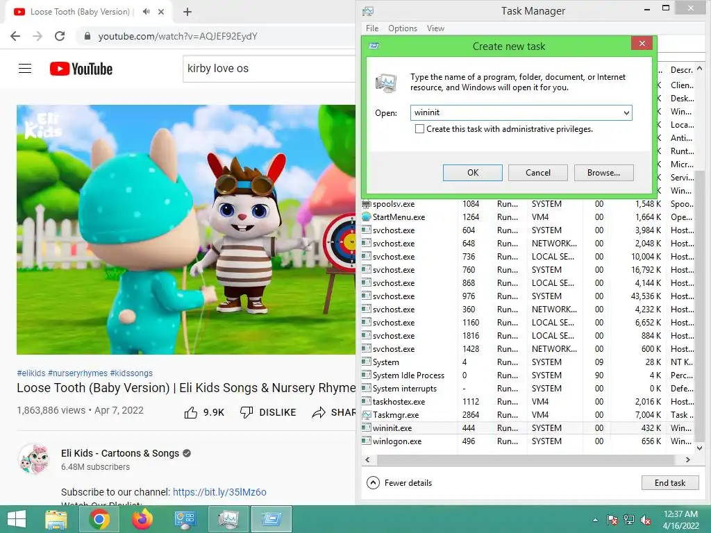Screen dimensions: 711x533
Task: Click horizontal scrollbar left arrow
Action: tap(367, 460)
